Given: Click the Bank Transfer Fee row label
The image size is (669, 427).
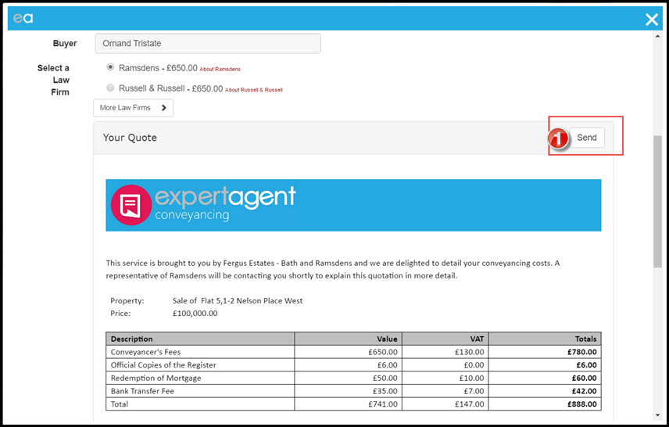Looking at the screenshot, I should coord(142,391).
